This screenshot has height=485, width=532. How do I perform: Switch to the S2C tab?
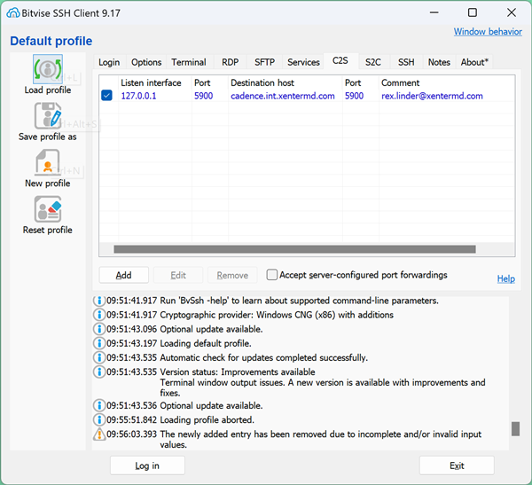click(373, 62)
